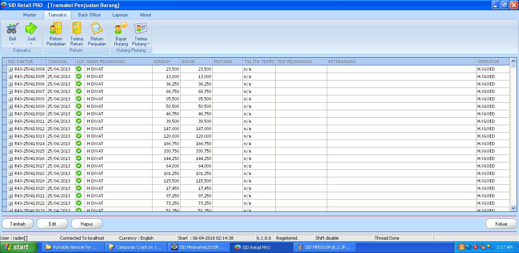Switch to the Master tab
519x253 pixels.
(29, 15)
